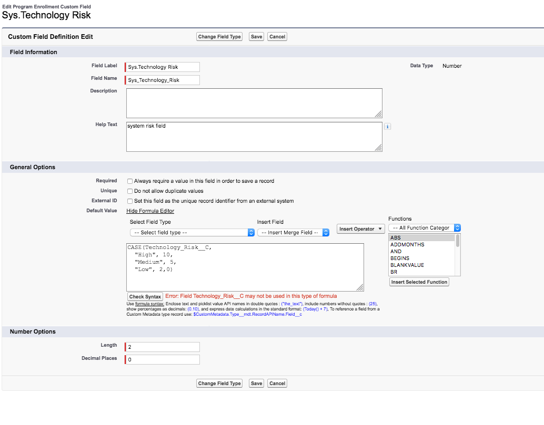The height and width of the screenshot is (425, 544).
Task: Choose BLANKVALUE from the functions list
Action: [x=407, y=265]
